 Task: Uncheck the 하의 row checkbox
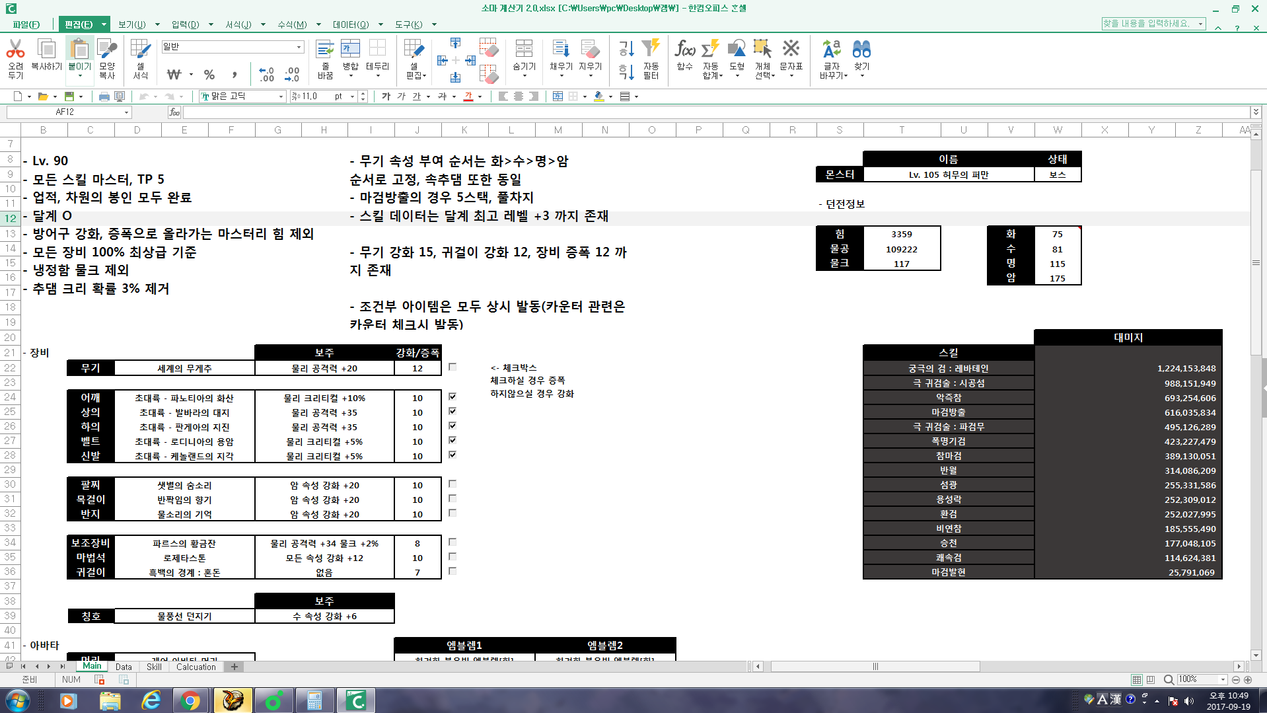[x=452, y=426]
